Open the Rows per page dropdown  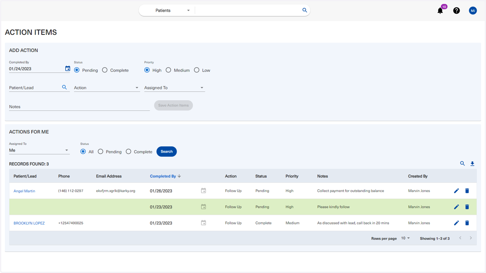(405, 238)
